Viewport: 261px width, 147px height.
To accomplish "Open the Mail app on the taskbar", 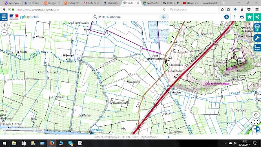I will (42, 143).
